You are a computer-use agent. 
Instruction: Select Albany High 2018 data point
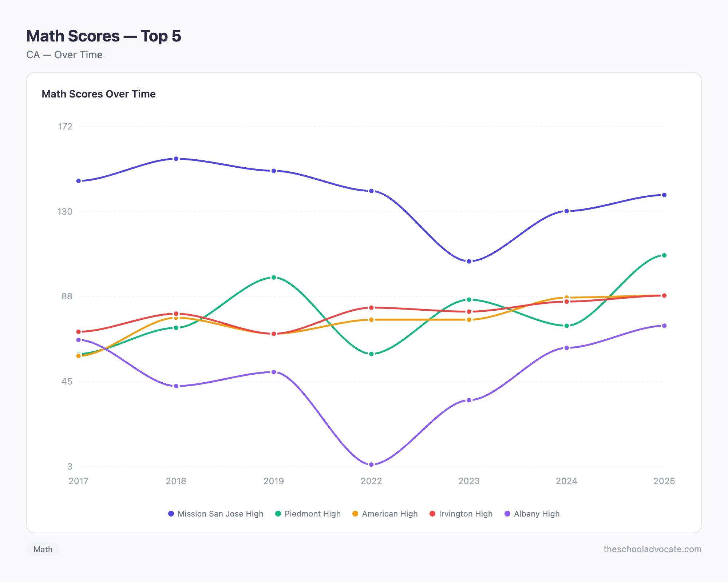click(176, 386)
